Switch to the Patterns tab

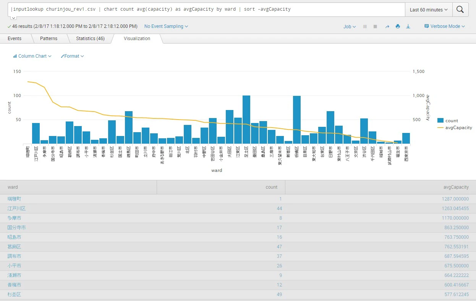coord(49,39)
